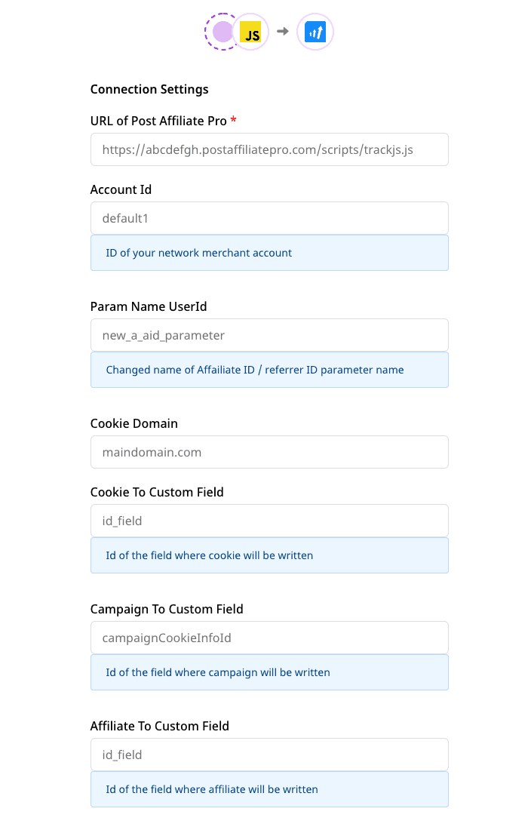Screen dimensions: 531x827
Task: Click the affiliate field help message
Action: click(269, 789)
